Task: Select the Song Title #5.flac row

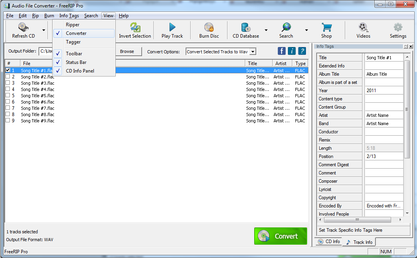Action: 157,95
